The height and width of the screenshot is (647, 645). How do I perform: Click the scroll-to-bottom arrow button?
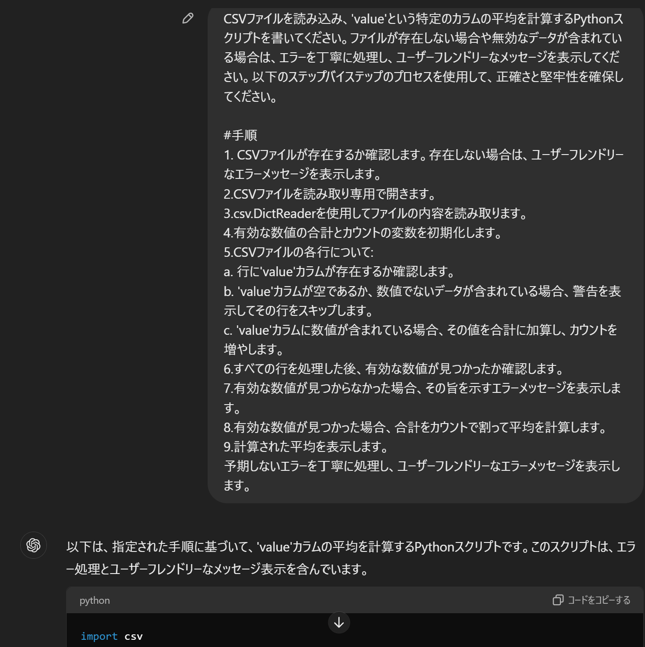tap(339, 623)
